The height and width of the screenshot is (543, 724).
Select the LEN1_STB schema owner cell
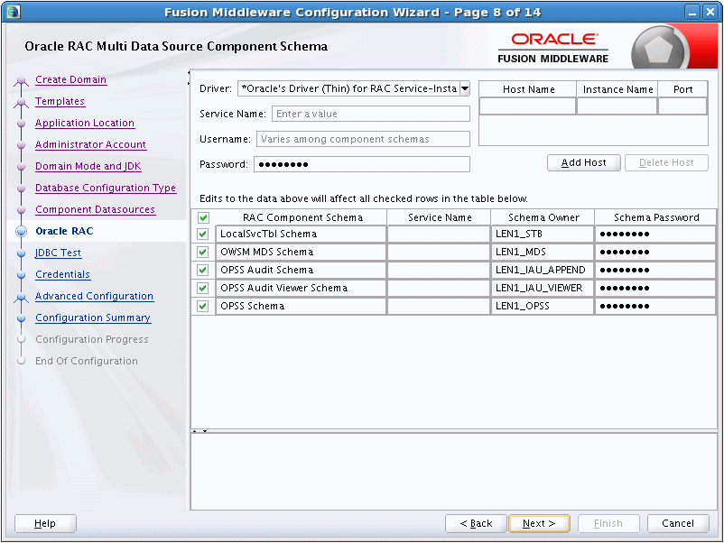point(543,234)
